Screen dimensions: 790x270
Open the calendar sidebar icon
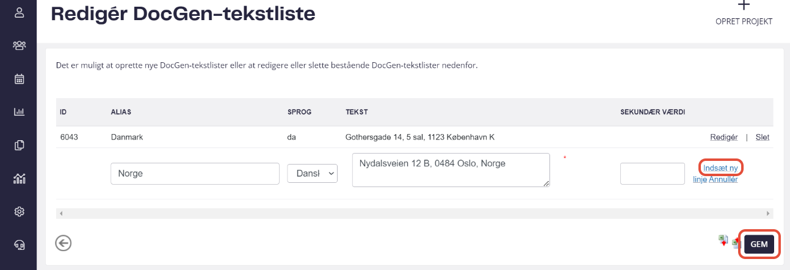click(19, 79)
